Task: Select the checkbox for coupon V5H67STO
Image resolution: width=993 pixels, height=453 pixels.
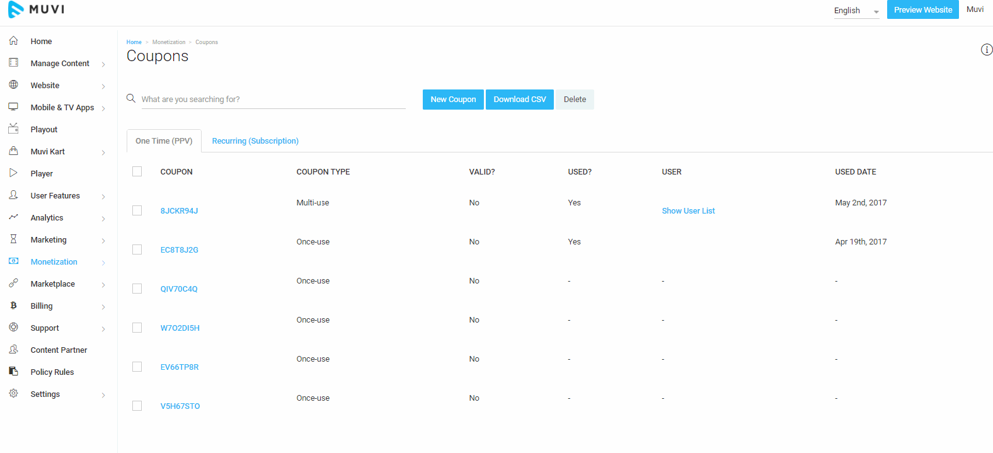Action: coord(137,406)
